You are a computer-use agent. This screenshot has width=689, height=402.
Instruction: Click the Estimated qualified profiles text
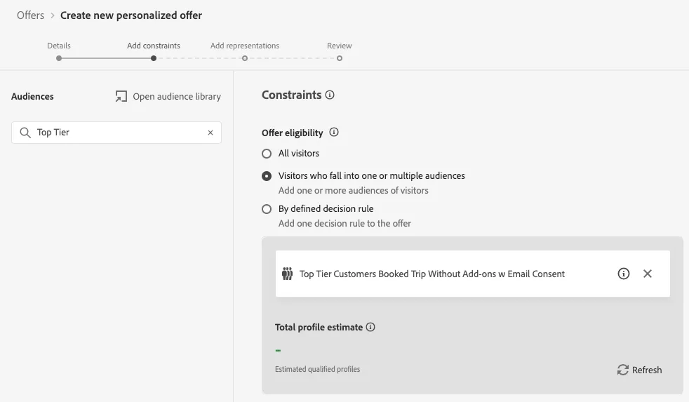(317, 369)
